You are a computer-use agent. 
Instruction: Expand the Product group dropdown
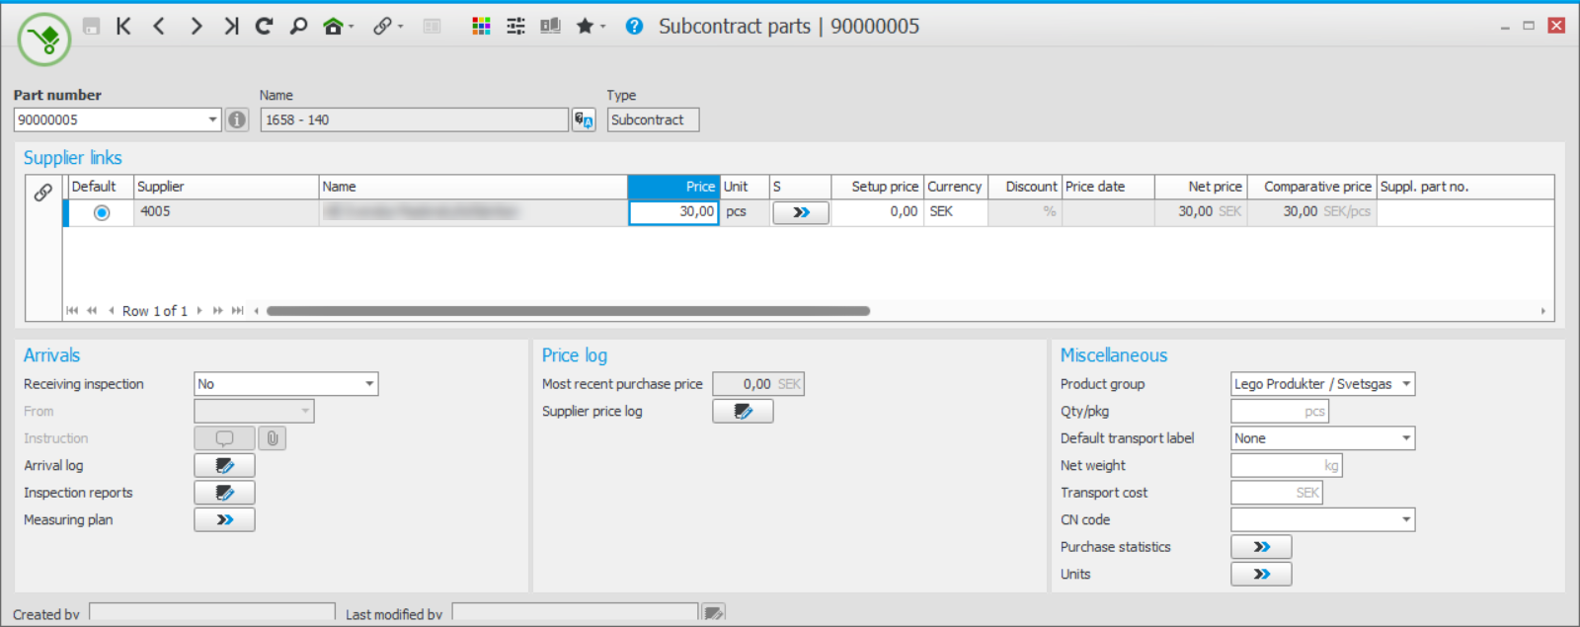[x=1406, y=384]
